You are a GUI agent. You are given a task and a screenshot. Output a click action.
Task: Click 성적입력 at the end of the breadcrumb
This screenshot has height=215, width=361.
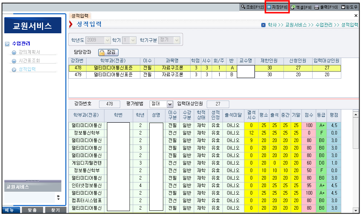(350, 25)
